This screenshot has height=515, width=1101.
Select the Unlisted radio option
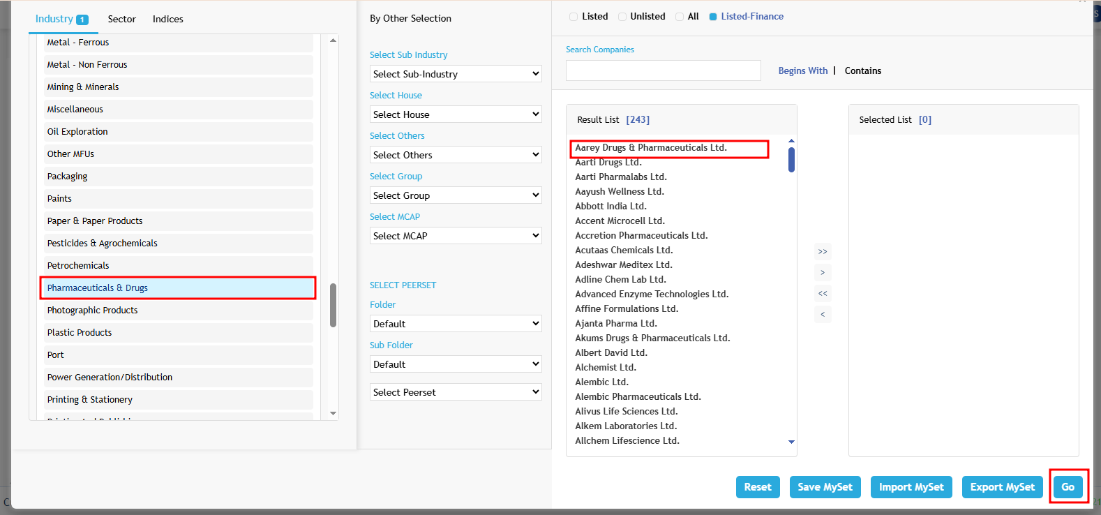coord(622,17)
